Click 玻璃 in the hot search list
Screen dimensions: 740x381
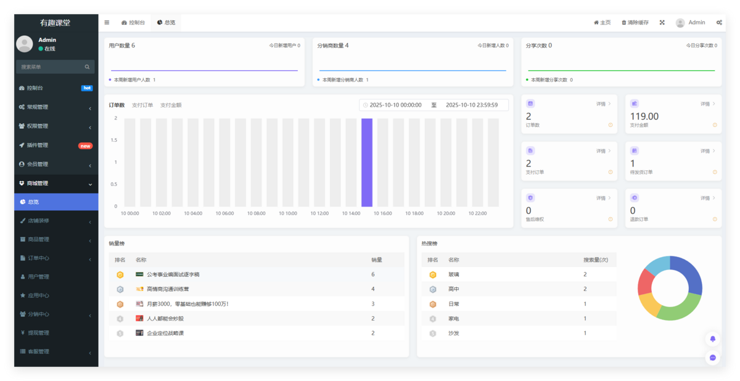point(453,274)
